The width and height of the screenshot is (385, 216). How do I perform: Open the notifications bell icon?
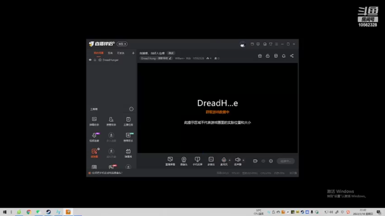283,56
